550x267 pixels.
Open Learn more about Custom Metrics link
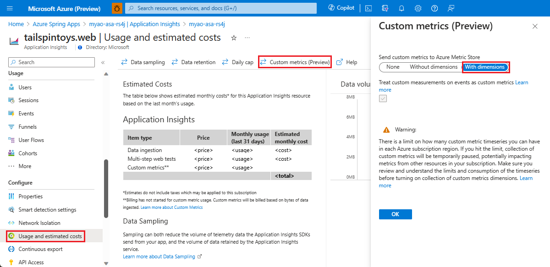coord(171,207)
